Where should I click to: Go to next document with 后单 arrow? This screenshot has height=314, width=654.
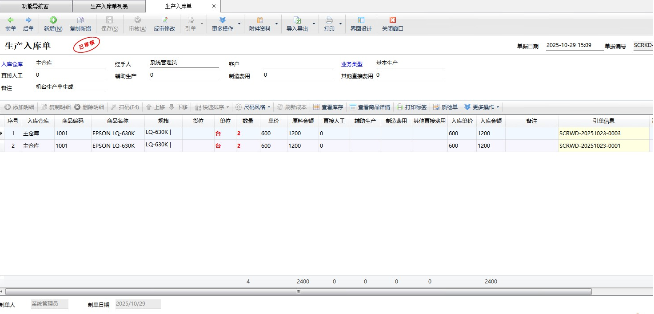(x=28, y=20)
